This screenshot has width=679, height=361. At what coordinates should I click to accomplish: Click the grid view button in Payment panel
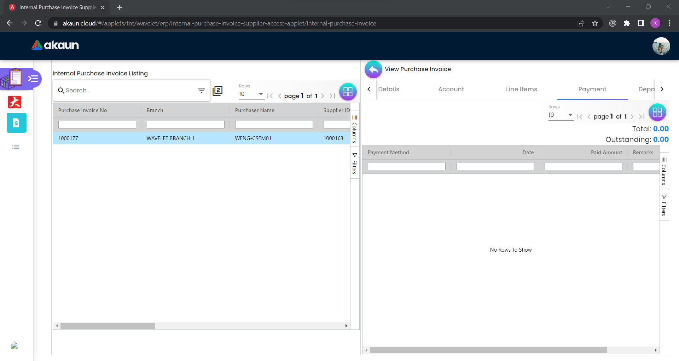[x=657, y=112]
